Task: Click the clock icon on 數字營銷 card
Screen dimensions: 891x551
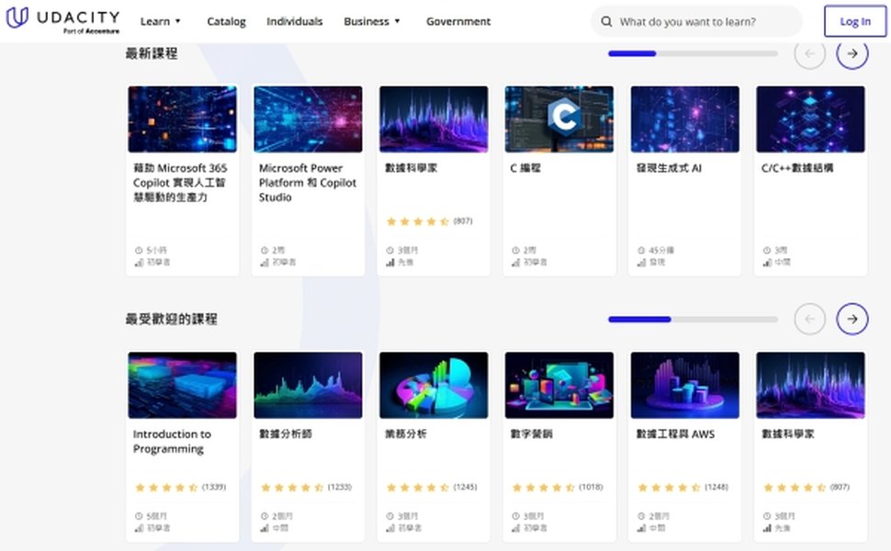Action: point(515,516)
